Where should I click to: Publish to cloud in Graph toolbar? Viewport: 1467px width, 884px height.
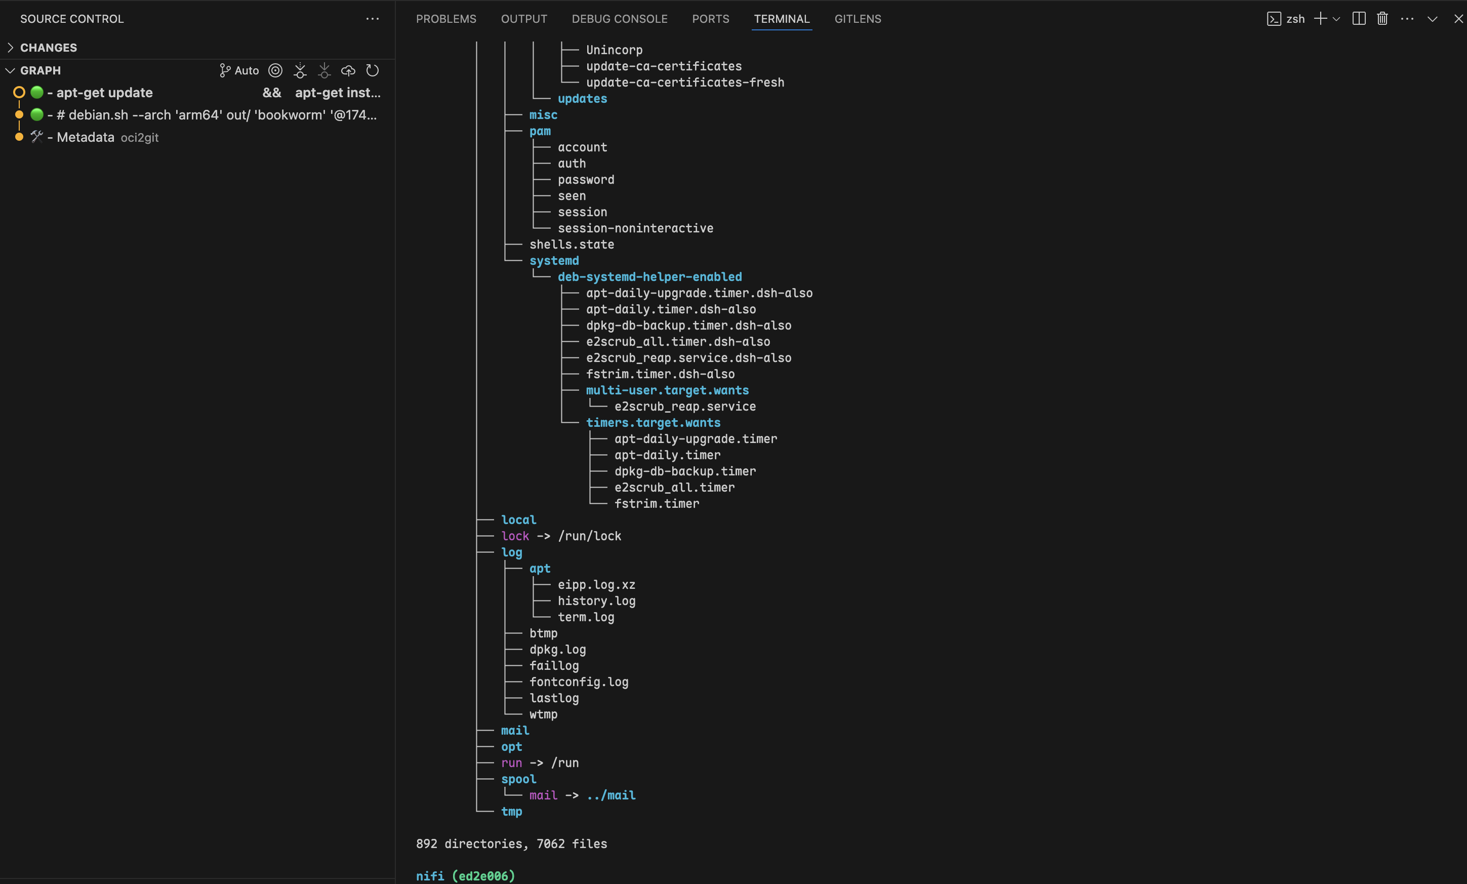pyautogui.click(x=348, y=70)
